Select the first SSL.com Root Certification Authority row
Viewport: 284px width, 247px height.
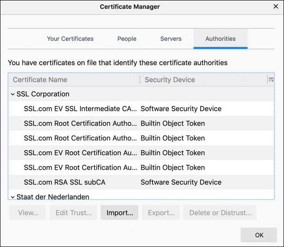pos(80,123)
